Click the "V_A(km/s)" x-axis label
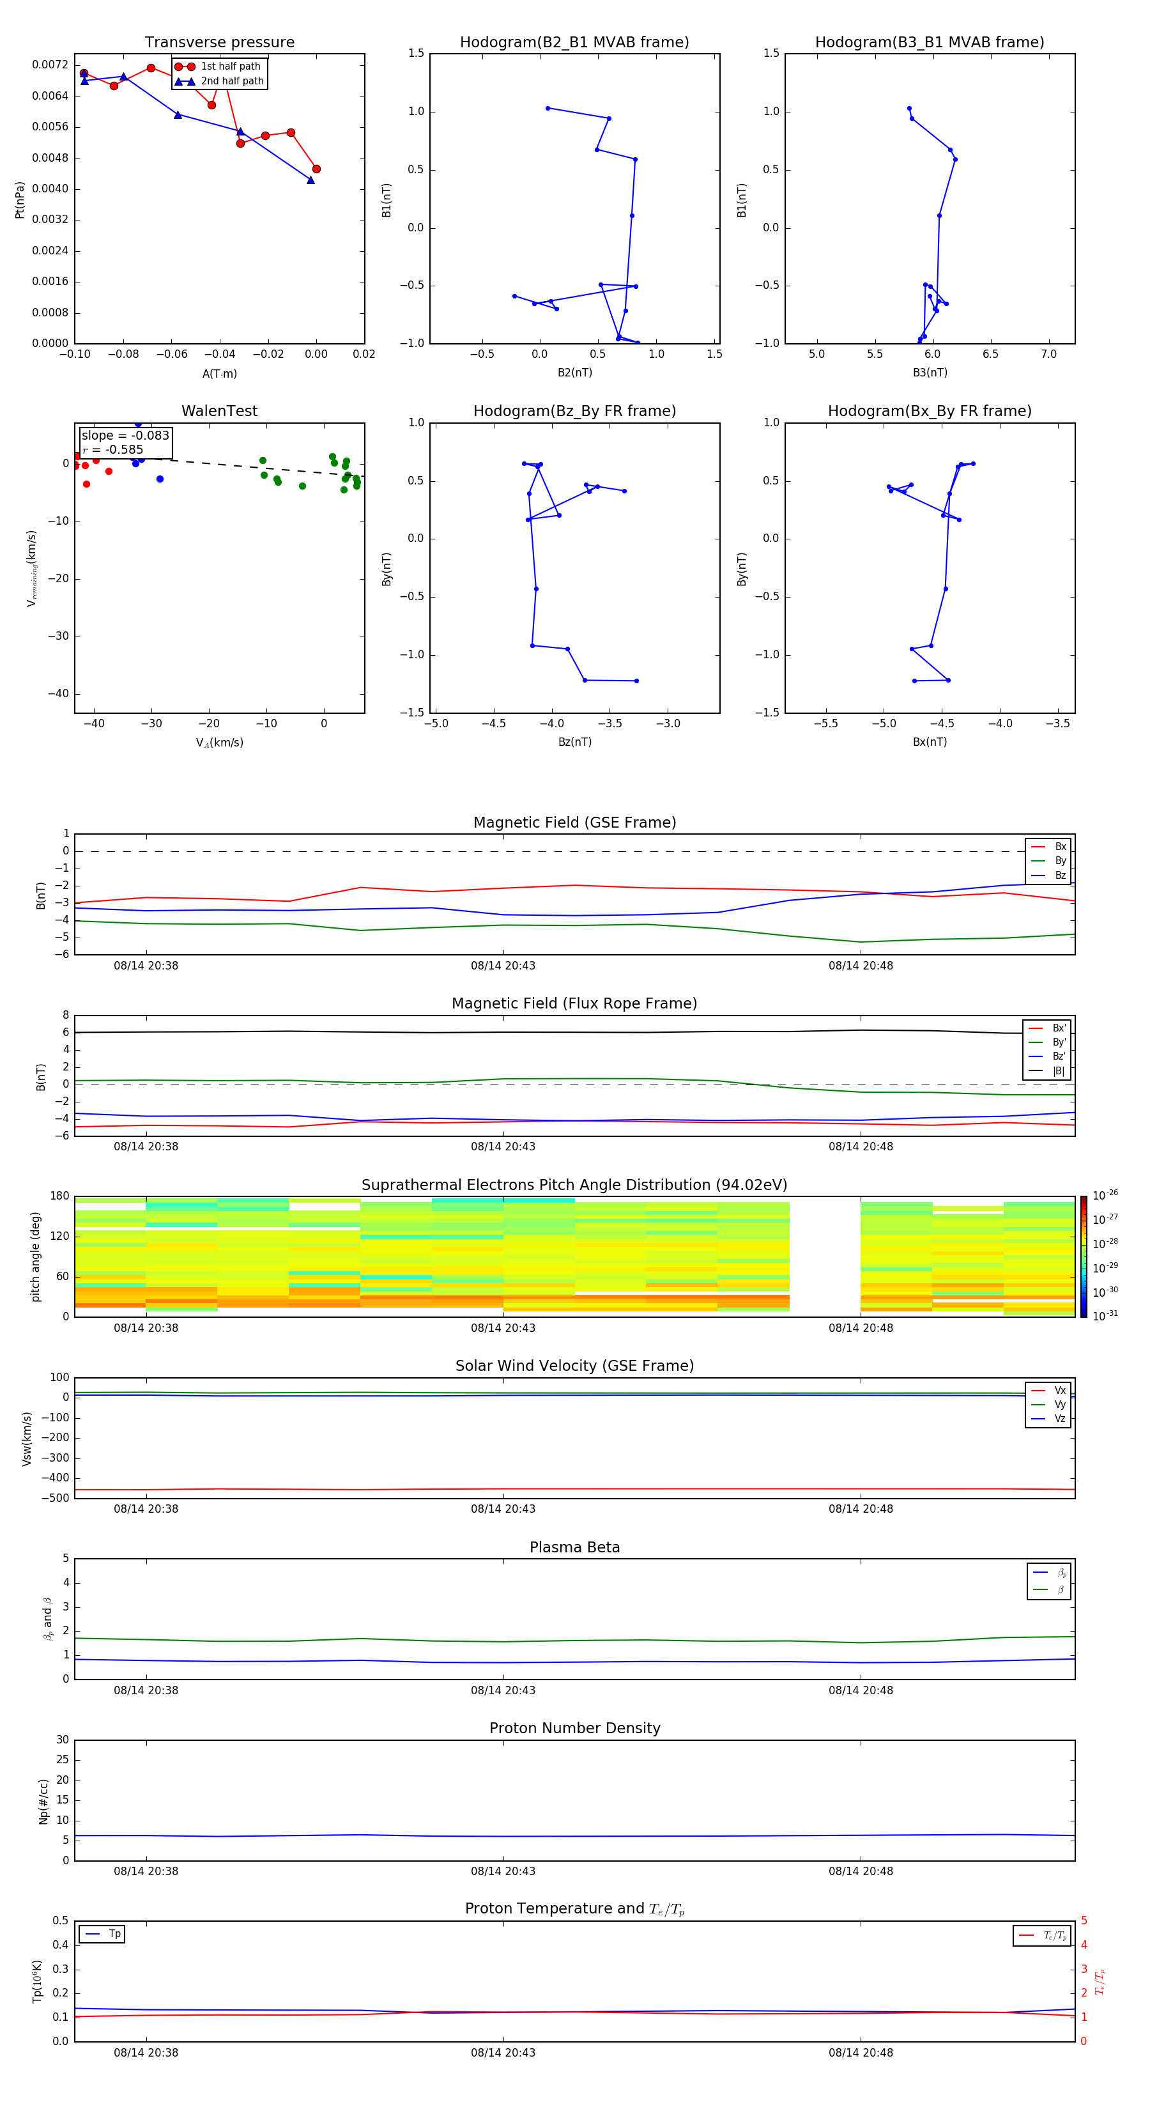Image resolution: width=1150 pixels, height=2109 pixels. 219,743
